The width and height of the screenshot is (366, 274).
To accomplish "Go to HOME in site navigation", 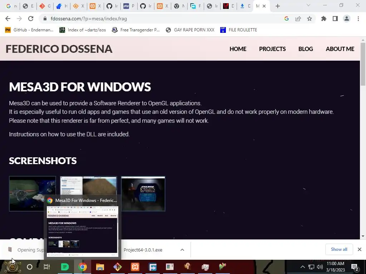I will click(238, 49).
